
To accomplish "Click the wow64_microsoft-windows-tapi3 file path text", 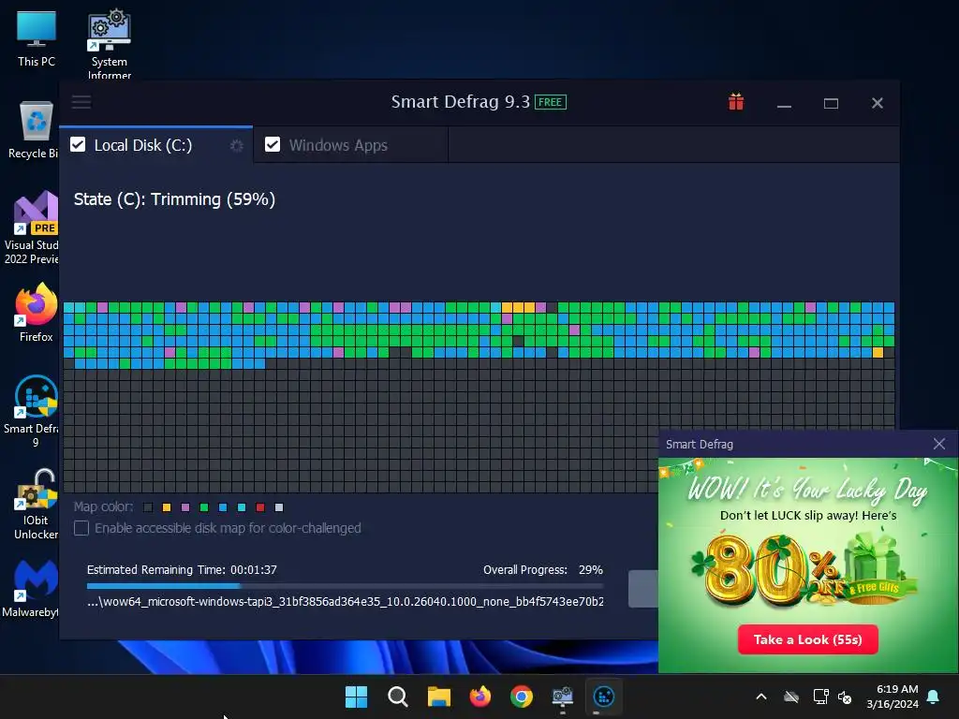I will 345,602.
